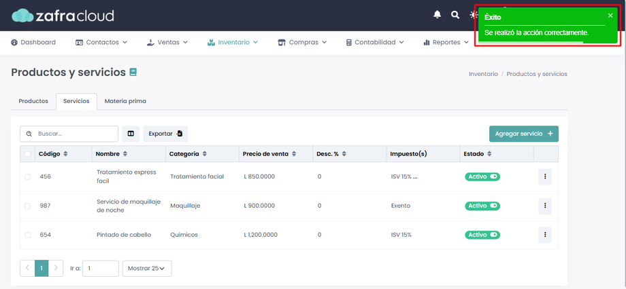Click the Pintado de cabello name
626x289 pixels.
click(x=124, y=235)
